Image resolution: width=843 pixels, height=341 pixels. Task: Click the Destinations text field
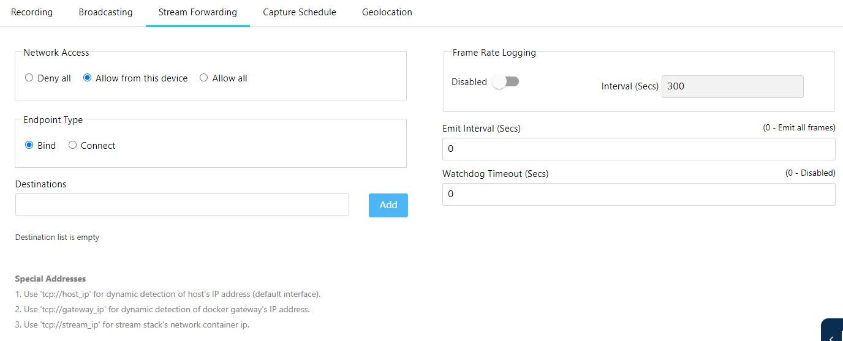(182, 205)
